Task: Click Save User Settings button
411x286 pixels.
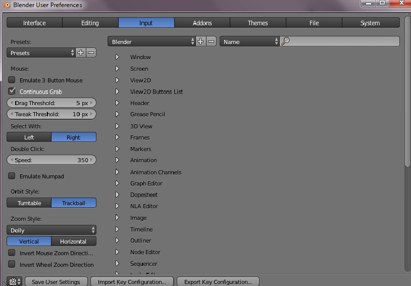Action: (56, 281)
